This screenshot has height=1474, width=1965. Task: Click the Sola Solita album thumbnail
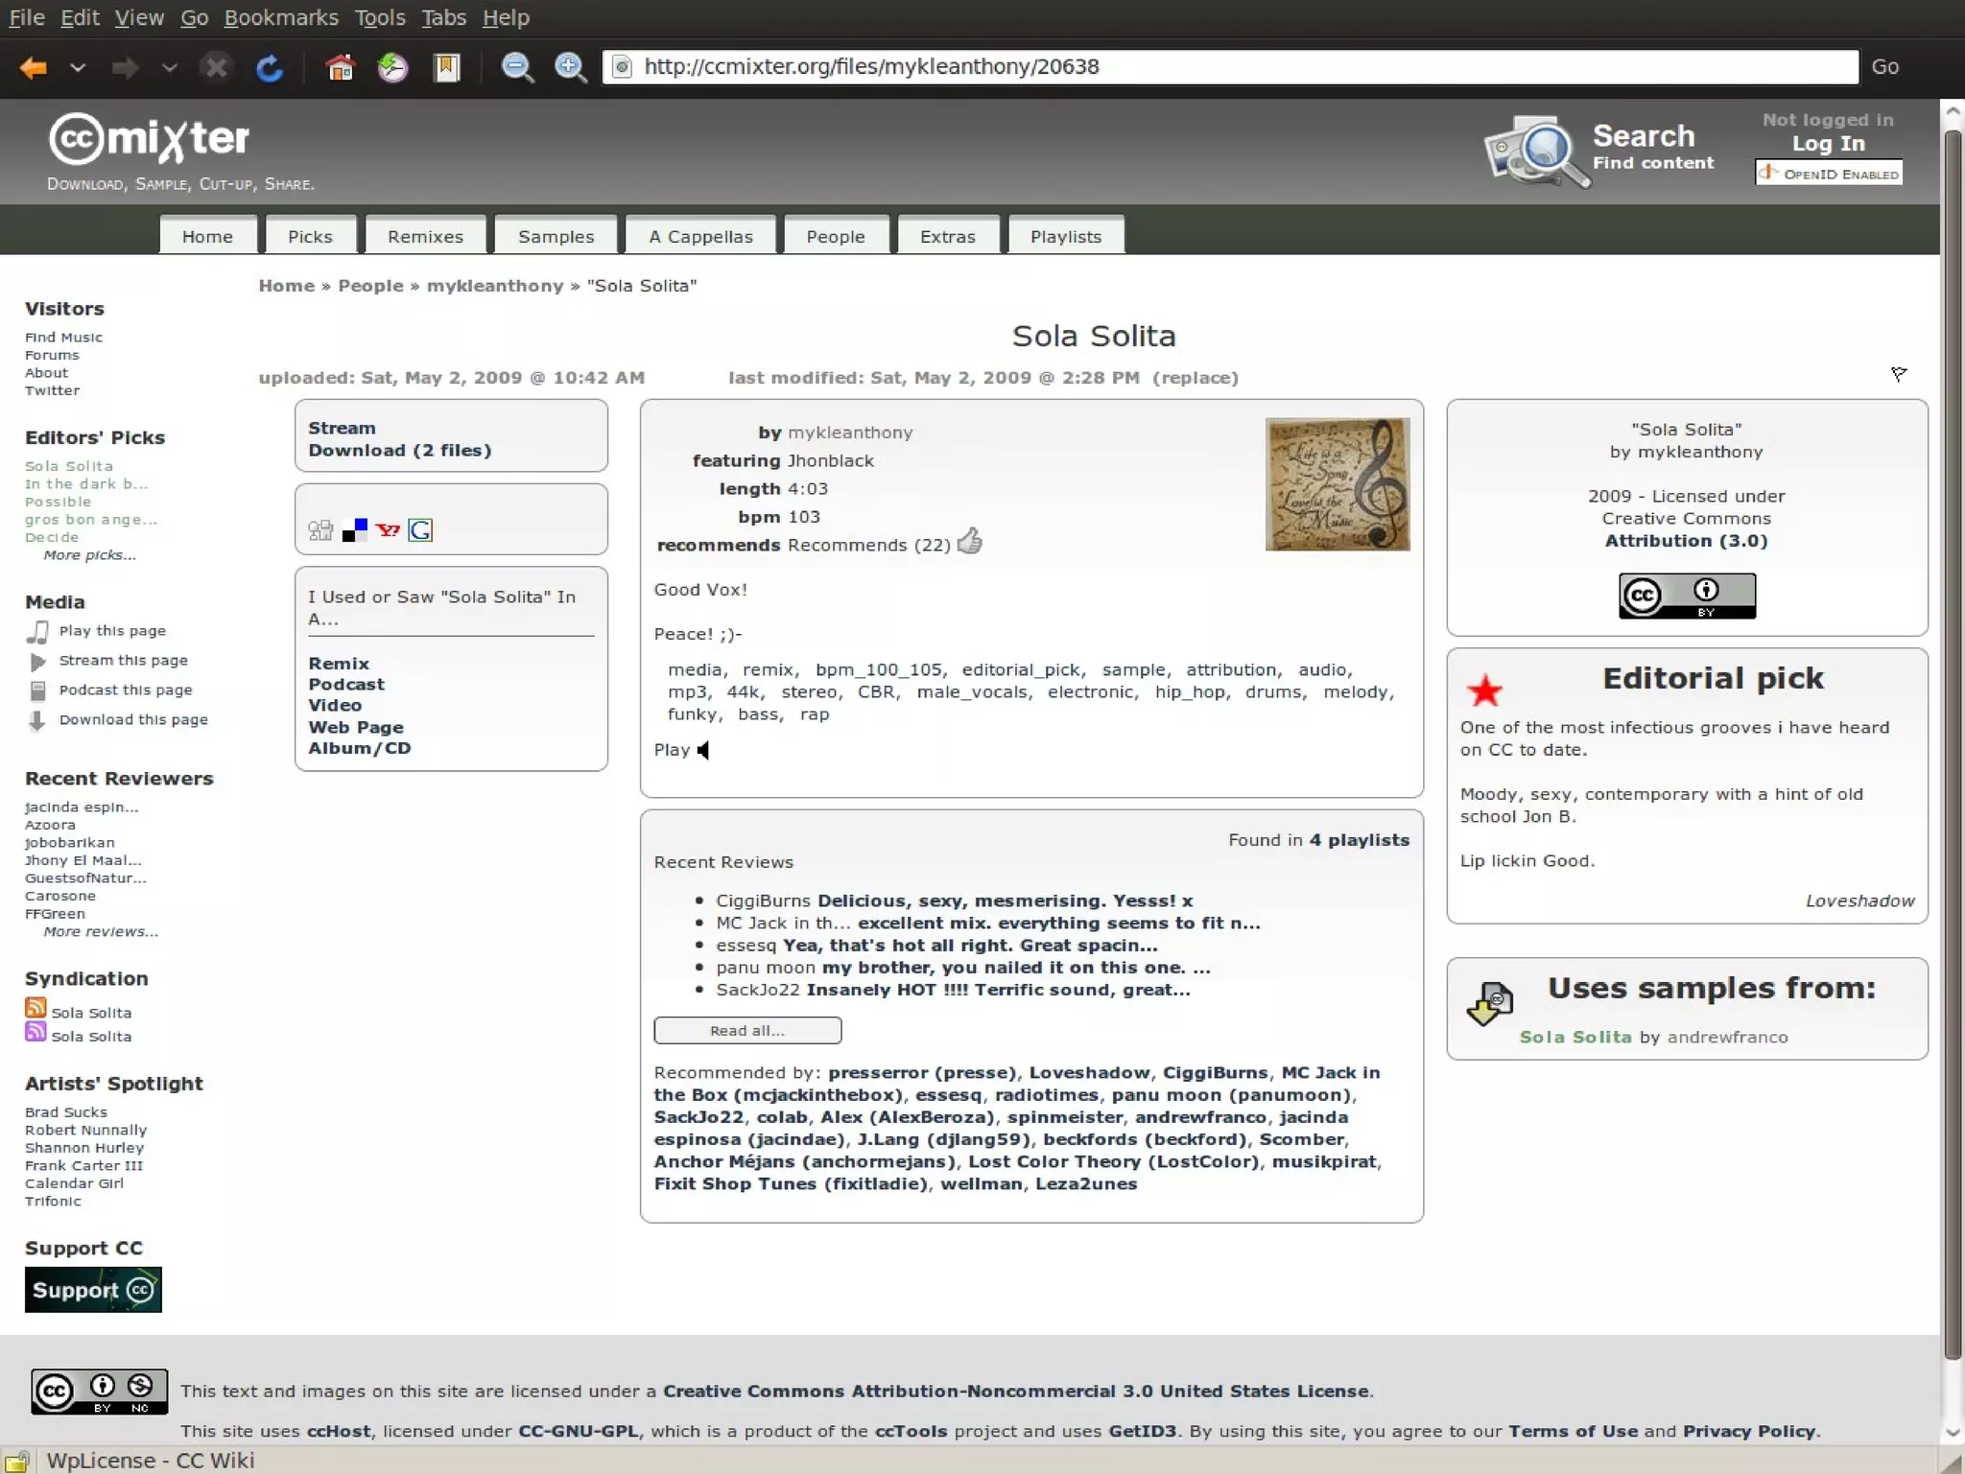[x=1337, y=484]
